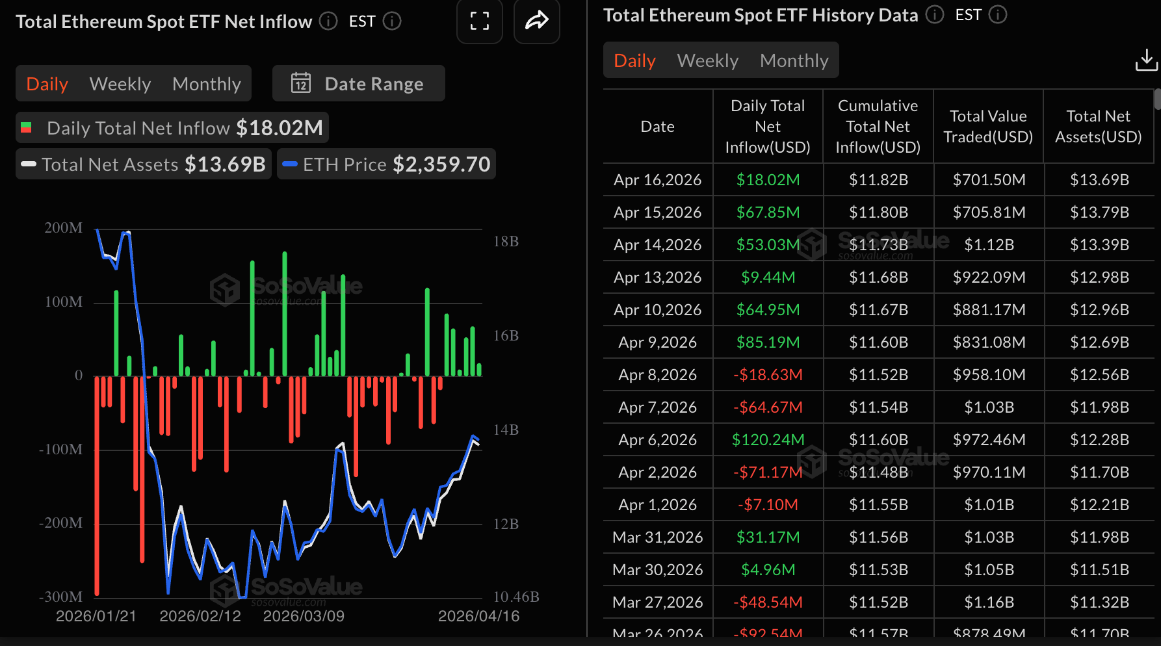This screenshot has width=1161, height=646.
Task: Click the Apr 16,2026 date row
Action: coord(657,180)
